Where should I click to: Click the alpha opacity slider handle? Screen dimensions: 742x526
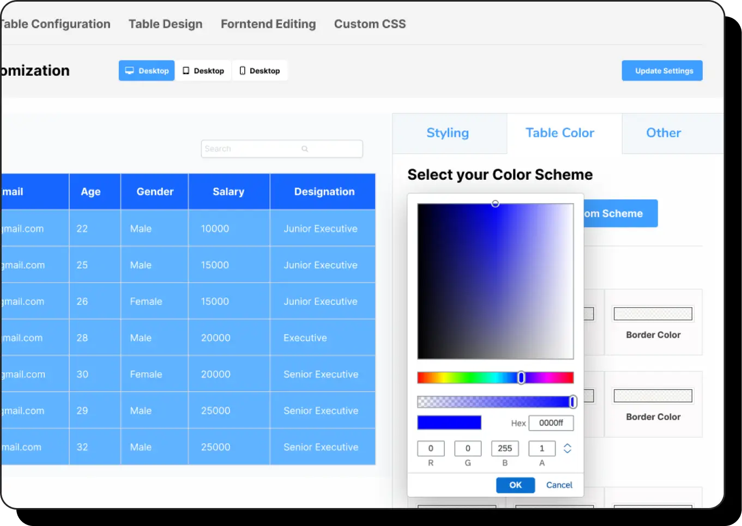pyautogui.click(x=572, y=402)
